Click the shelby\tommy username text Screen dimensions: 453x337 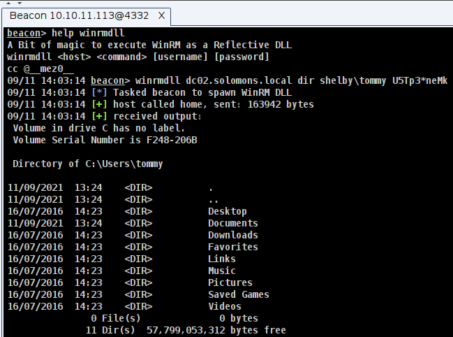coord(352,80)
